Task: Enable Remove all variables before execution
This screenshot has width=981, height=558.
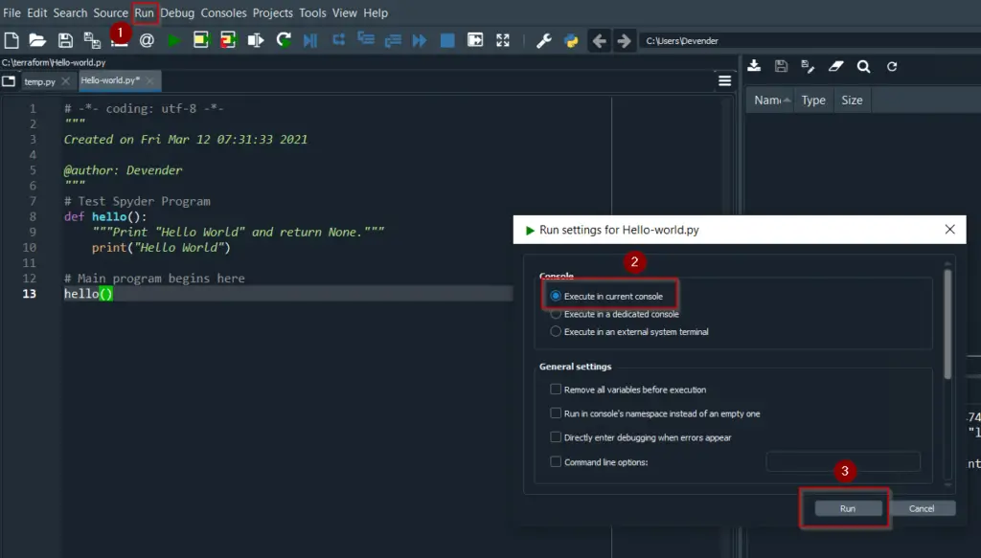Action: (556, 389)
